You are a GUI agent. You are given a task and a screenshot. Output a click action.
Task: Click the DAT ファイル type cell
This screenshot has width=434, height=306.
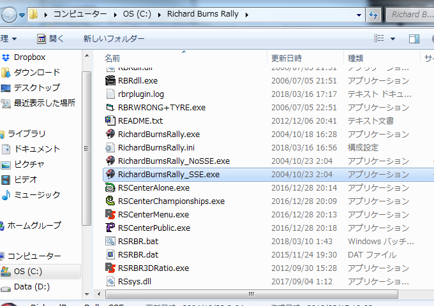(372, 255)
